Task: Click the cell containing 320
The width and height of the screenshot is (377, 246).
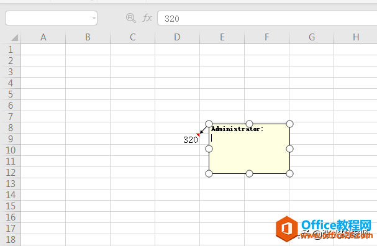Action: (x=177, y=139)
